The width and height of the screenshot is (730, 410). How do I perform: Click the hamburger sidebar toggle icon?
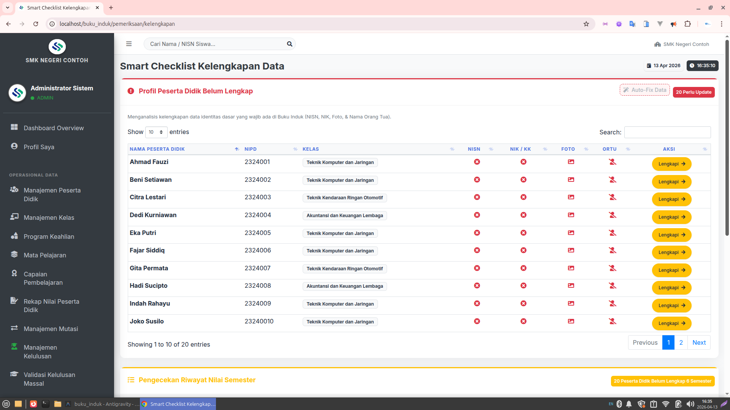click(x=129, y=44)
